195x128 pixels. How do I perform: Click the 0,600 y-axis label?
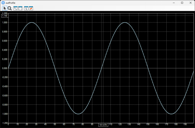(5, 41)
